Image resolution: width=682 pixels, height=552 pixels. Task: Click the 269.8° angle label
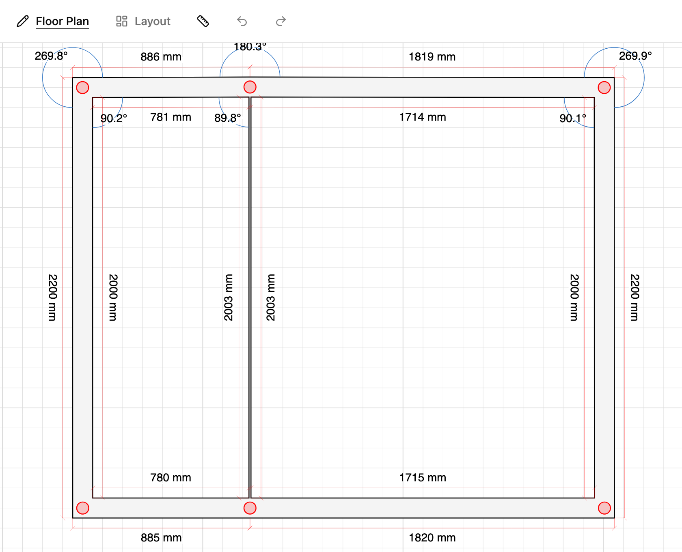(51, 56)
